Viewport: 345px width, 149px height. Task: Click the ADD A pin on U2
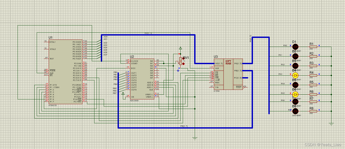150,82
